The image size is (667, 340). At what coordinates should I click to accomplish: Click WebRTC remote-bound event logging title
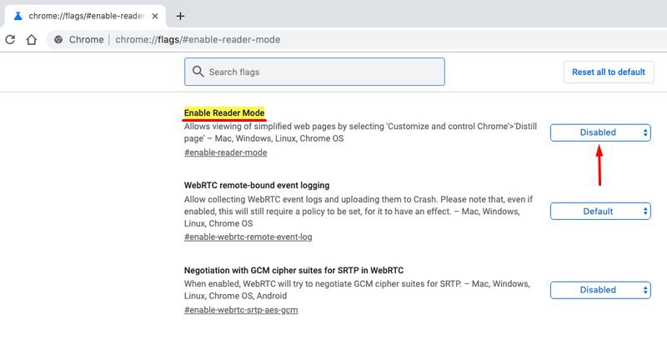[x=257, y=185]
